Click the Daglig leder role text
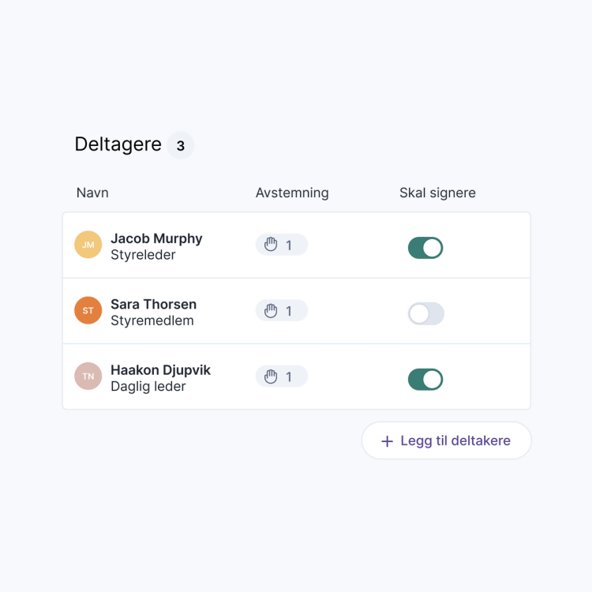 pos(148,387)
